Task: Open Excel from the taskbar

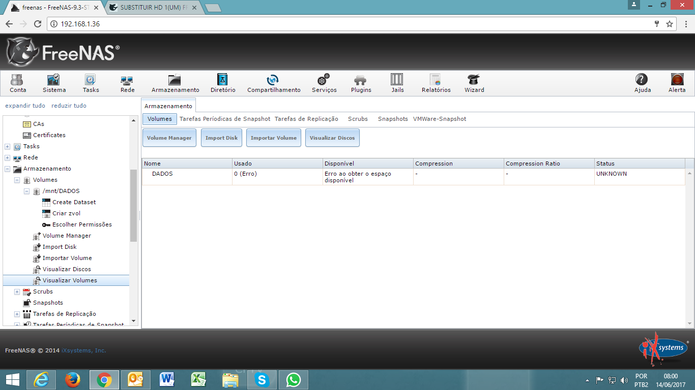Action: point(198,380)
